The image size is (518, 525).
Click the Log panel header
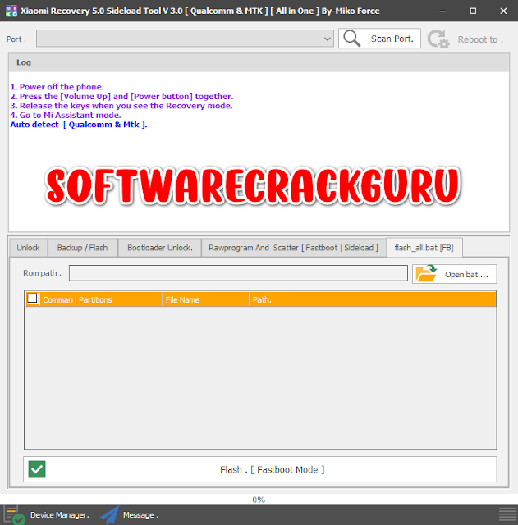pyautogui.click(x=259, y=62)
